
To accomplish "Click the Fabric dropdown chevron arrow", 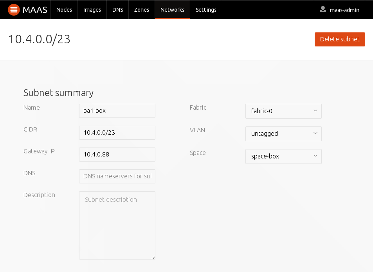I will coord(315,110).
